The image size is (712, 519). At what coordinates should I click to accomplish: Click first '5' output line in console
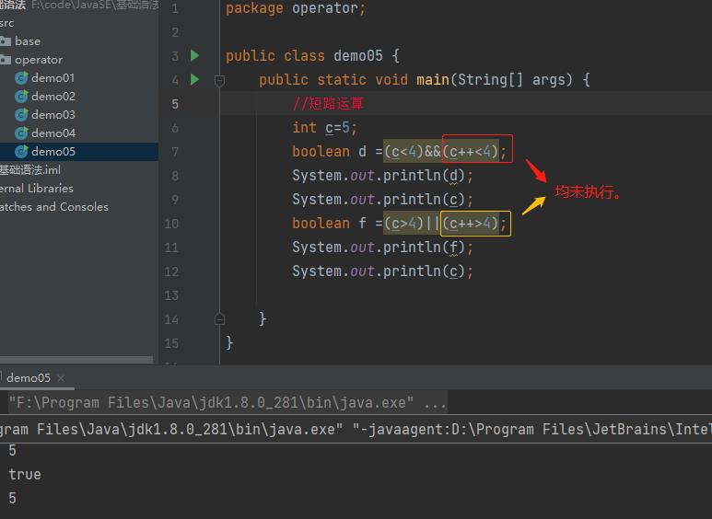click(x=12, y=451)
